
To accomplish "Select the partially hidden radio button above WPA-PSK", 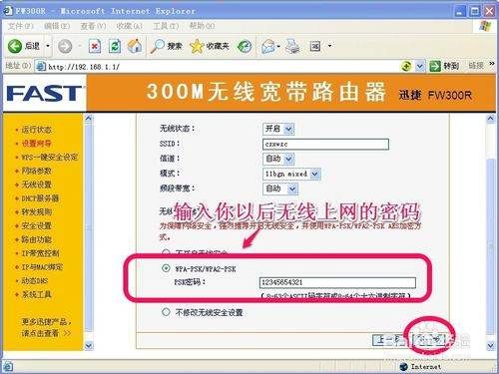I will 166,252.
